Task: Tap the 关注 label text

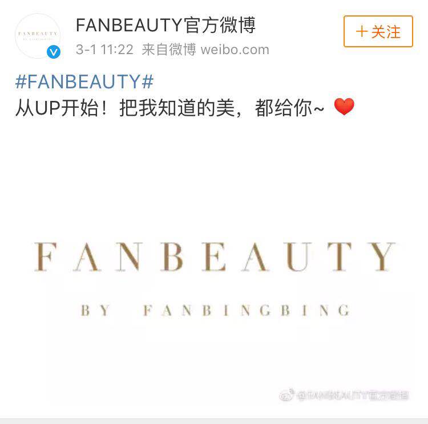Action: [x=386, y=32]
